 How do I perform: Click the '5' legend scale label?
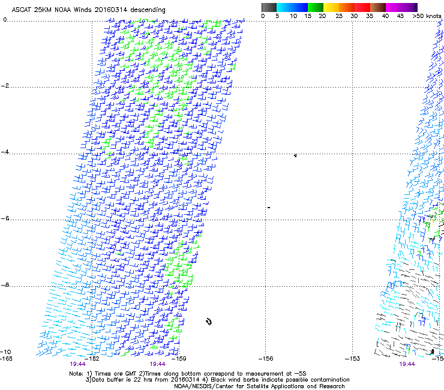pyautogui.click(x=277, y=16)
